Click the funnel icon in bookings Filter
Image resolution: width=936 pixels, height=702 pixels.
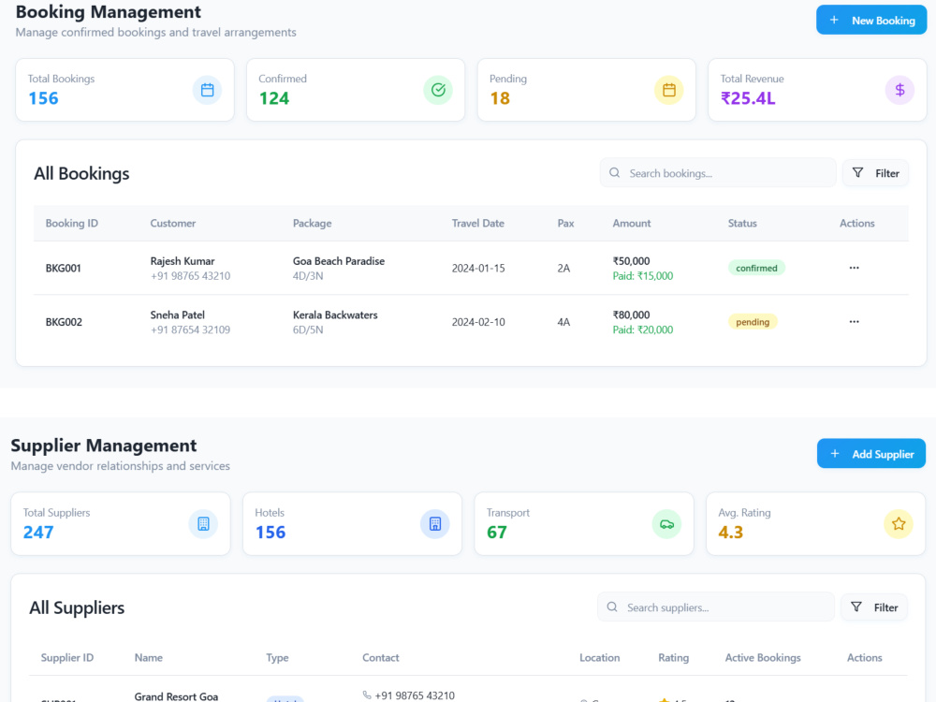point(857,172)
